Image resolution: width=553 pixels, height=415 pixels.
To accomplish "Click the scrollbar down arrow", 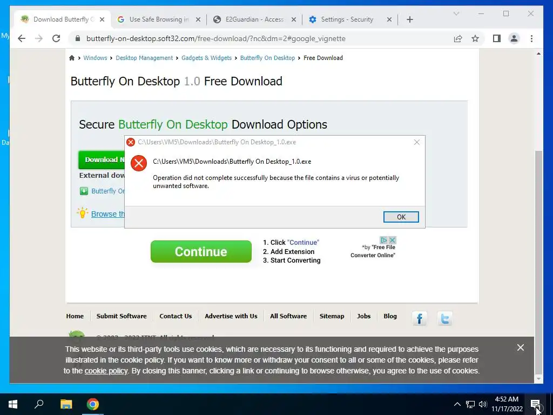I will pyautogui.click(x=538, y=379).
